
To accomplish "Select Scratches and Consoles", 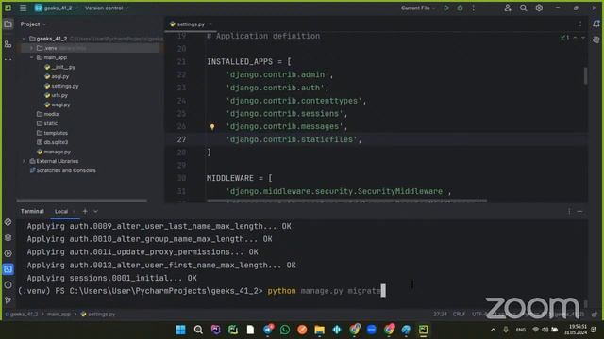I will 63,170.
